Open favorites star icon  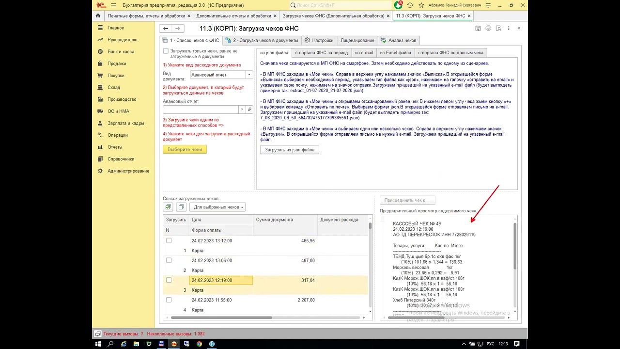click(420, 5)
